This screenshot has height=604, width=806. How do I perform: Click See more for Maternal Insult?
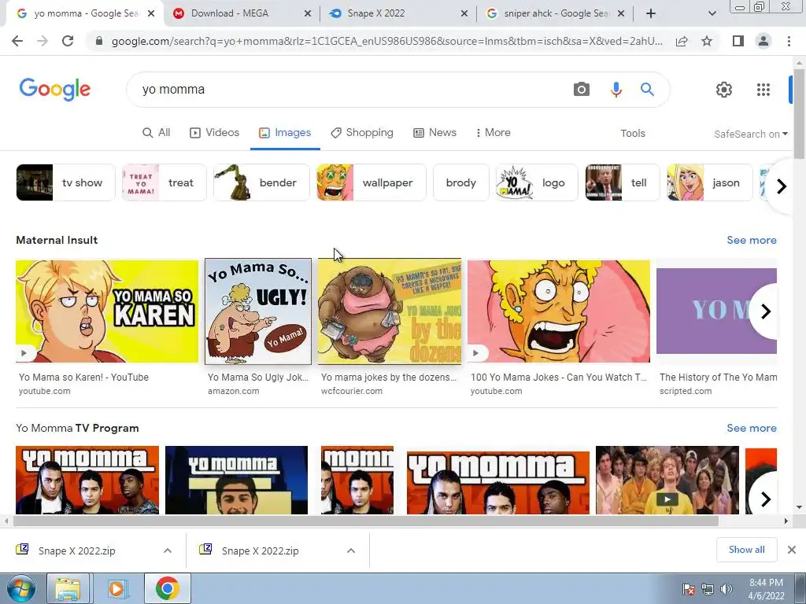752,240
